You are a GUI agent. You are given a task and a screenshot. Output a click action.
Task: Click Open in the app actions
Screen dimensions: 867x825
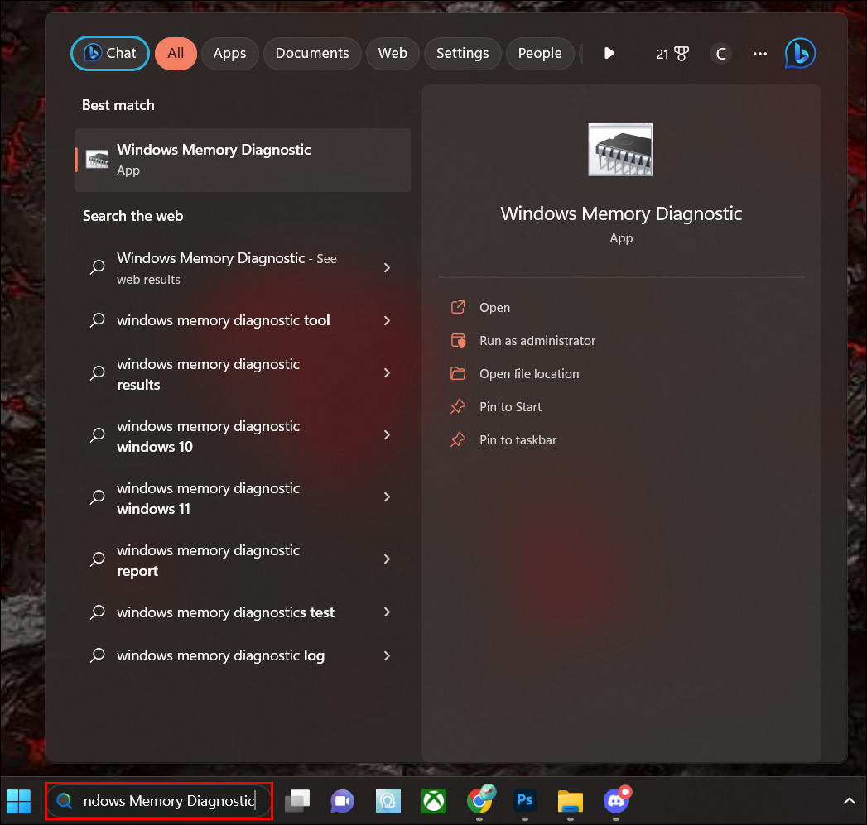[x=495, y=307]
